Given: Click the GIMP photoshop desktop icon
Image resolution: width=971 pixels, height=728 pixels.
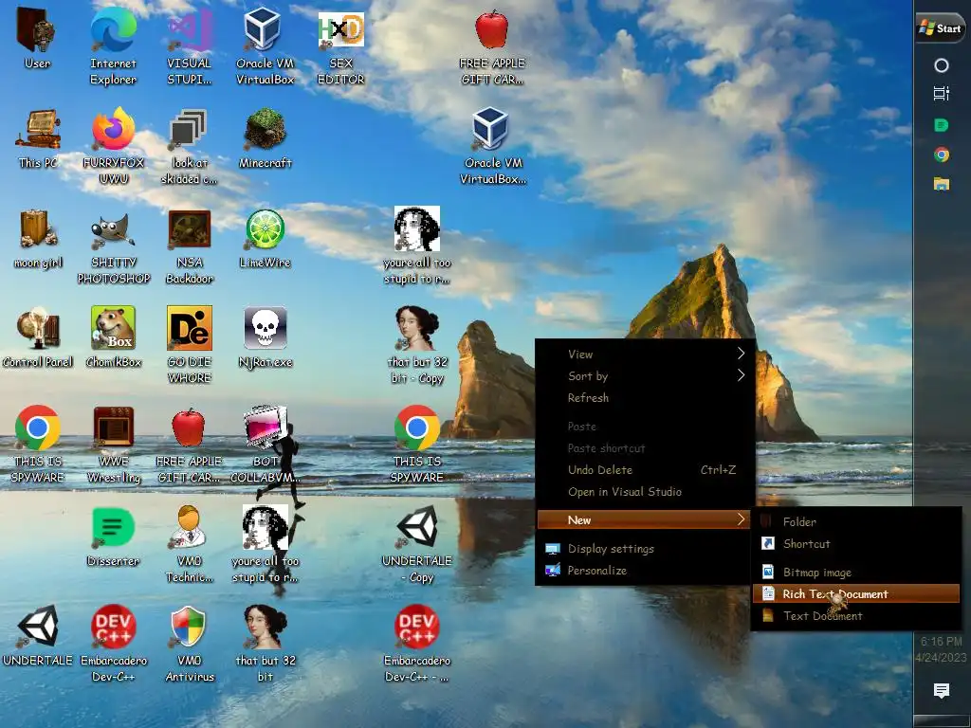Looking at the screenshot, I should click(114, 246).
